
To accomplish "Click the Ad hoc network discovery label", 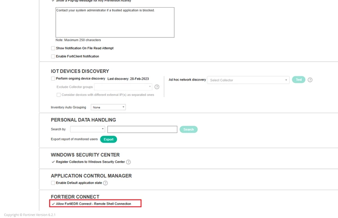I will click(187, 80).
